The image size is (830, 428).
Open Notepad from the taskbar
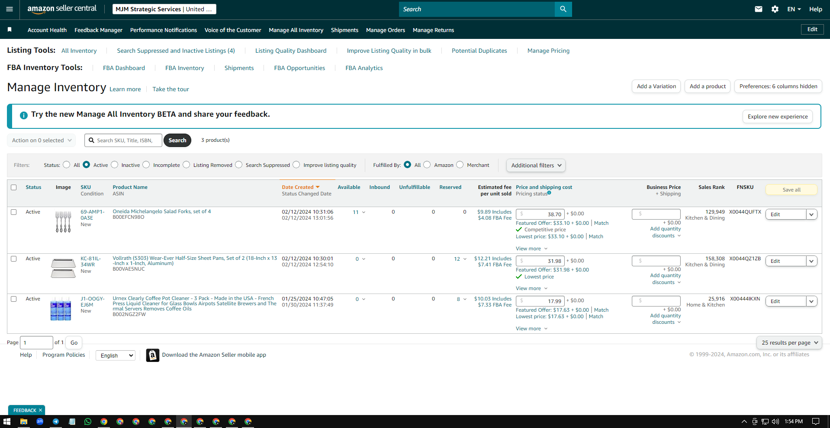coord(72,422)
